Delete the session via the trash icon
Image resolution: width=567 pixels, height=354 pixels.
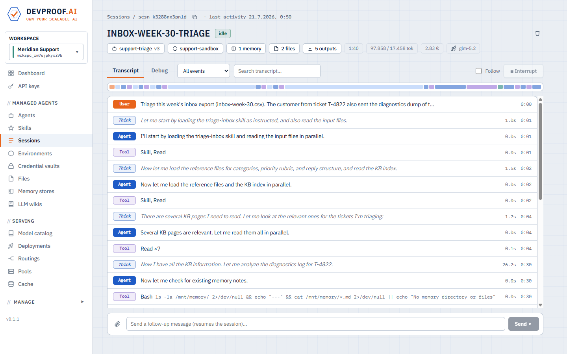[537, 33]
